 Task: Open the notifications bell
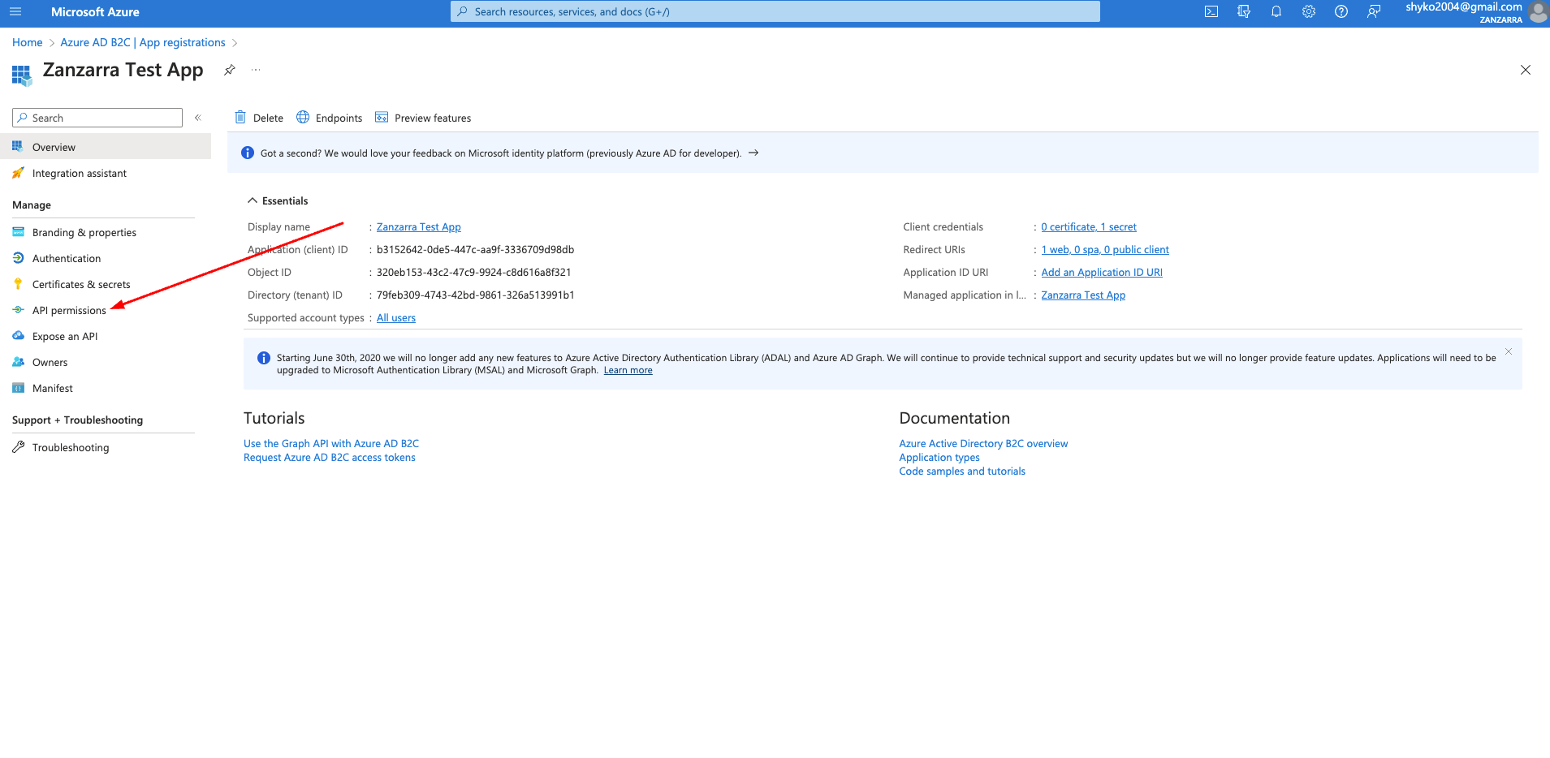tap(1276, 11)
